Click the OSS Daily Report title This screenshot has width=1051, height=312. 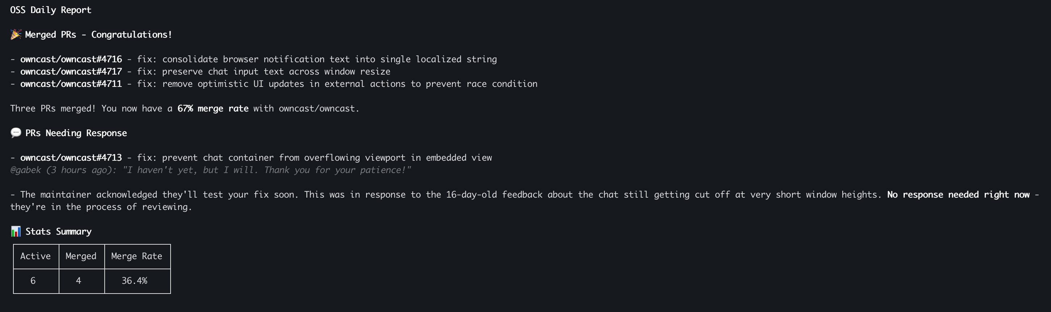tap(51, 10)
